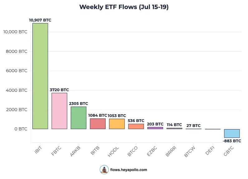This screenshot has width=248, height=179.
Task: Click the 8000 BTC y-axis label
Action: coord(17,51)
